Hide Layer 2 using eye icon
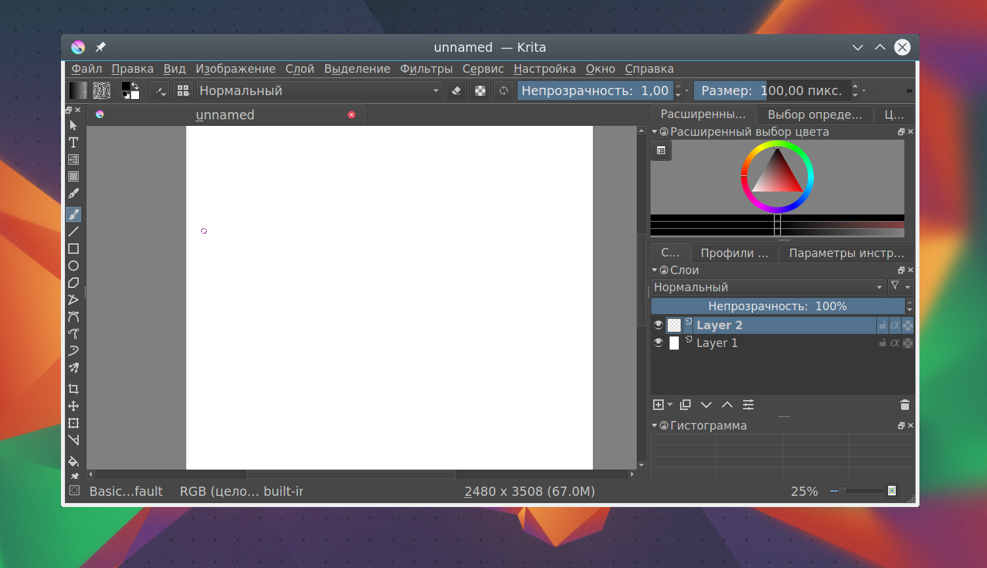Screen dimensions: 987x568 click(x=658, y=325)
